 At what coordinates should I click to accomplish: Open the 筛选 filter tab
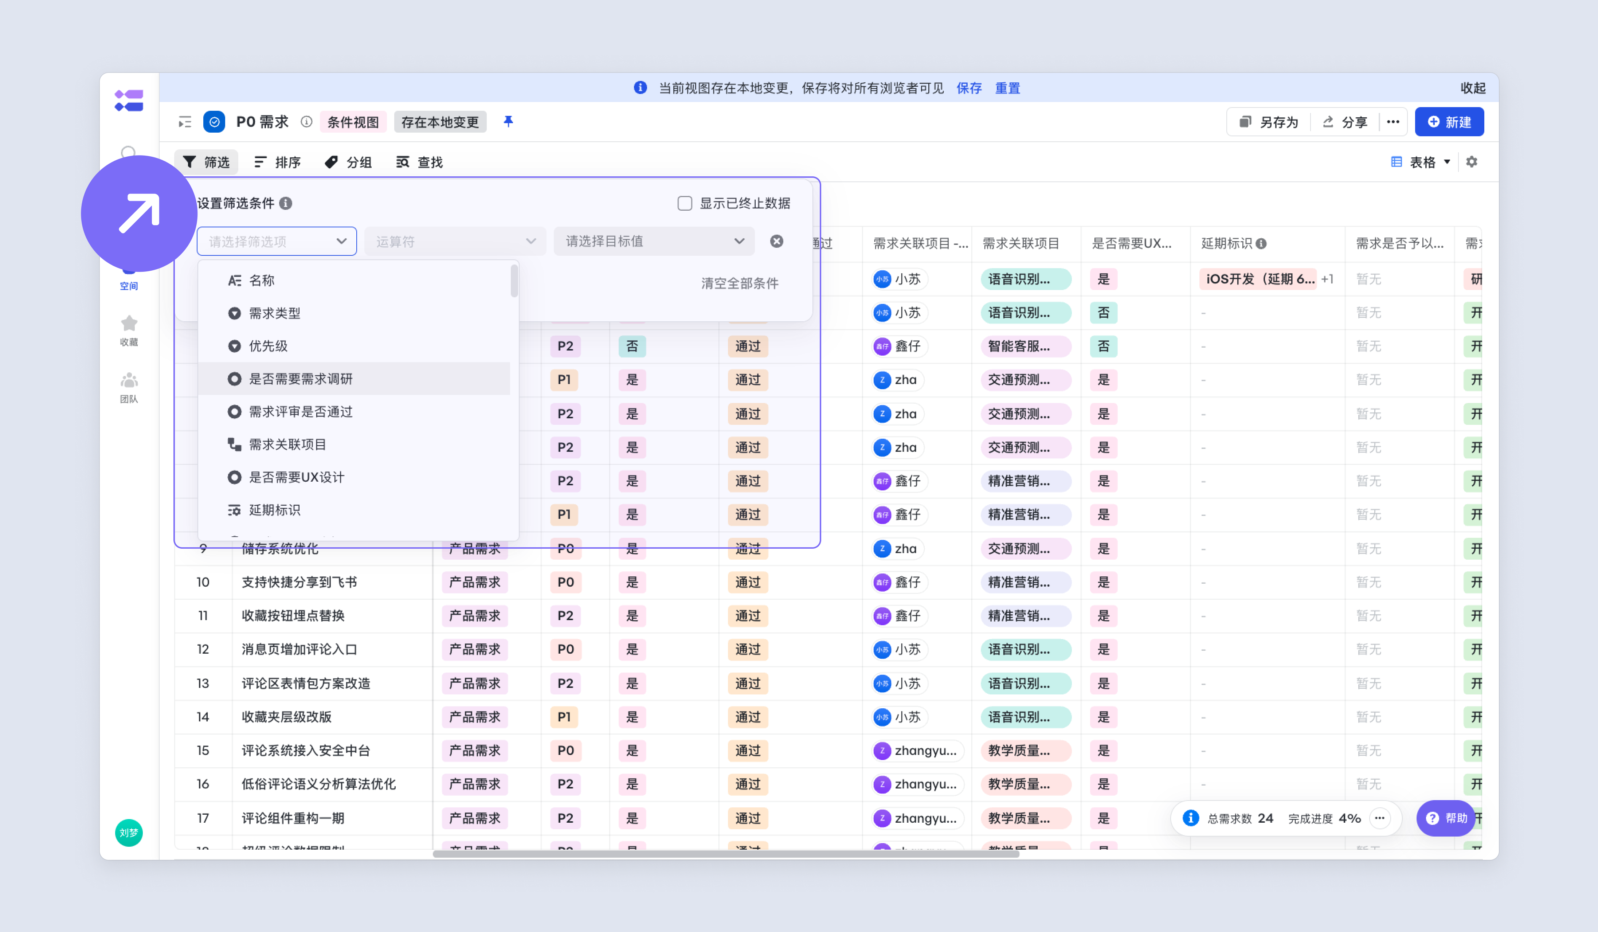[x=206, y=162]
